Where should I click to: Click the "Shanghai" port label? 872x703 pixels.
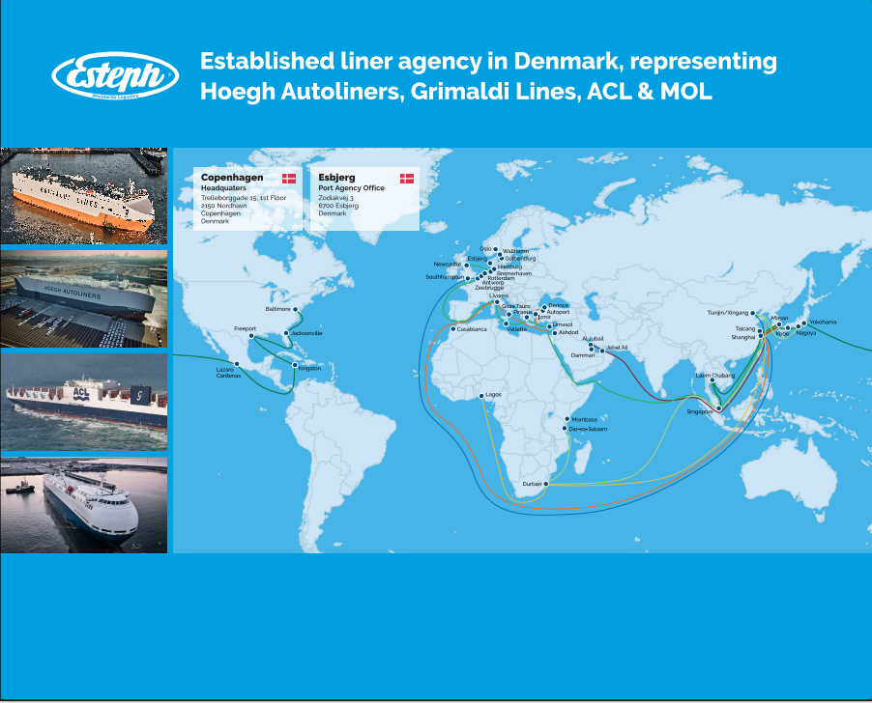743,337
